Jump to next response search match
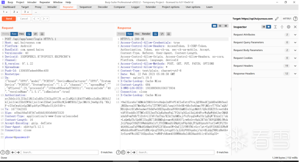 click(134, 152)
